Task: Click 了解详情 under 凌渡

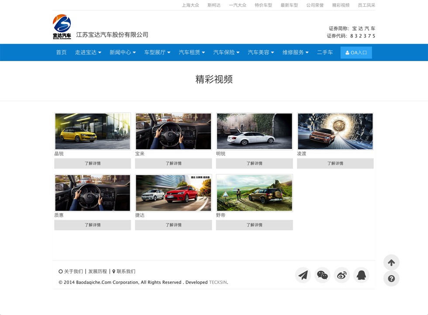Action: click(x=335, y=163)
